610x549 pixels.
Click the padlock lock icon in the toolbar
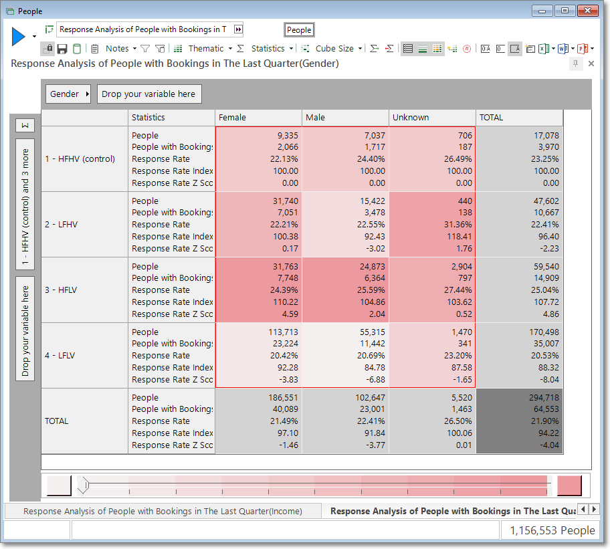[x=48, y=49]
